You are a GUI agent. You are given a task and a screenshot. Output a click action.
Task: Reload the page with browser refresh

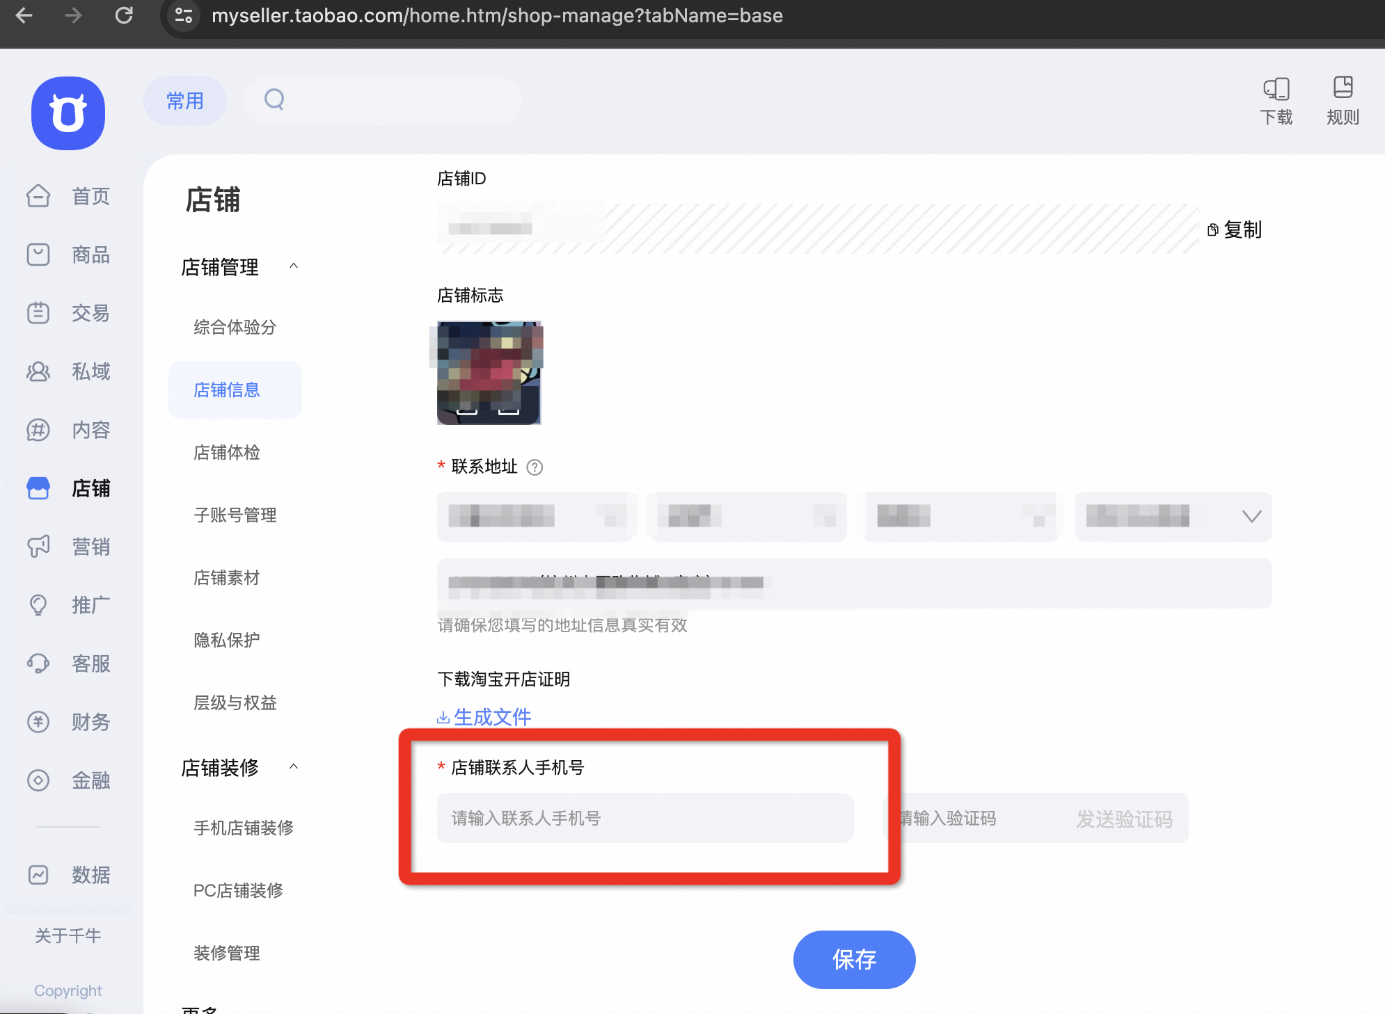[124, 15]
